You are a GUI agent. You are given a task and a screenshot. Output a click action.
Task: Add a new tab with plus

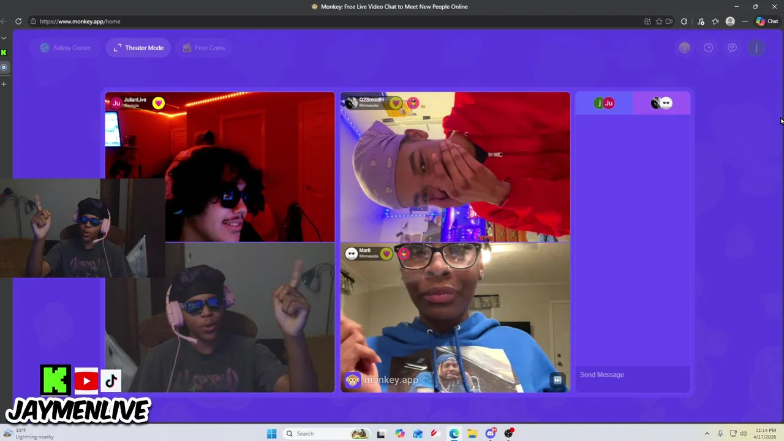(x=4, y=84)
